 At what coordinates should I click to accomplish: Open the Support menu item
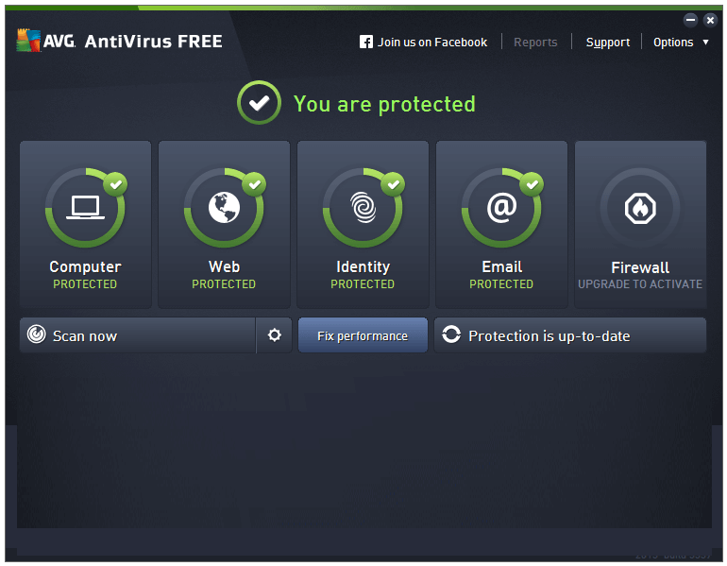pos(607,43)
